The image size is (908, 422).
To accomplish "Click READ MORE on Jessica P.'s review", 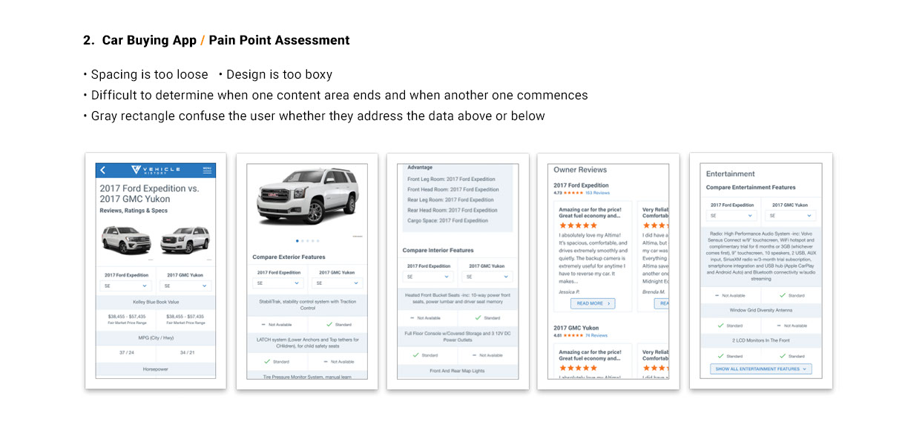I will click(x=593, y=303).
